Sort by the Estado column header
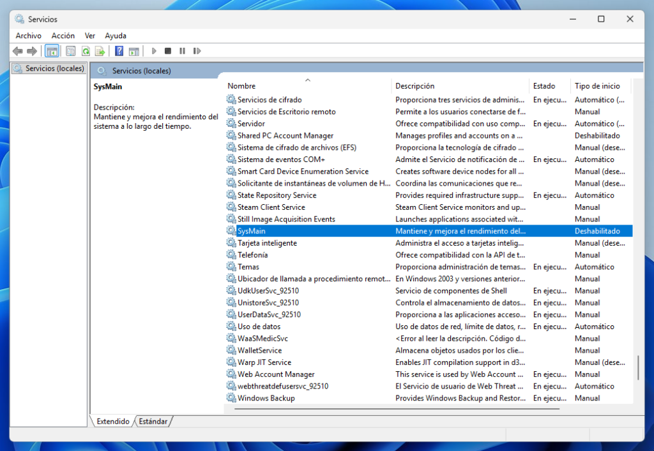Viewport: 654px width, 451px height. (550, 85)
